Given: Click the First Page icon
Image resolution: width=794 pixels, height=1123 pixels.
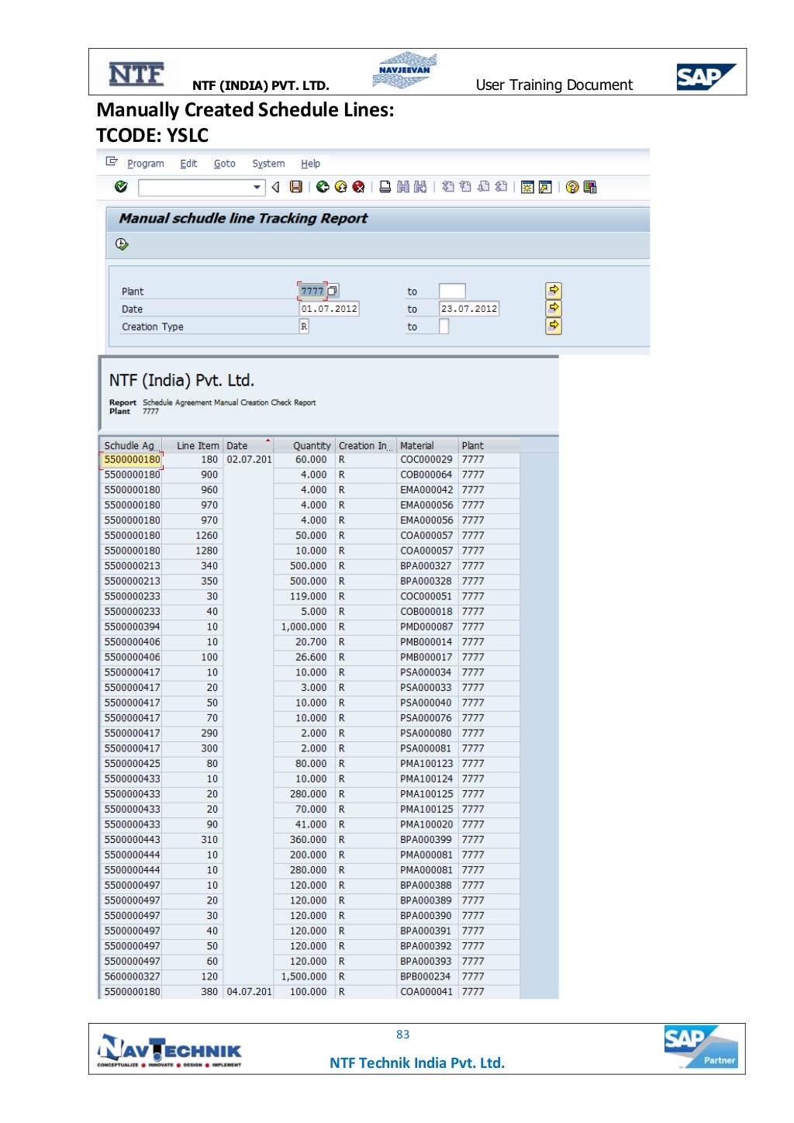Looking at the screenshot, I should [x=447, y=187].
